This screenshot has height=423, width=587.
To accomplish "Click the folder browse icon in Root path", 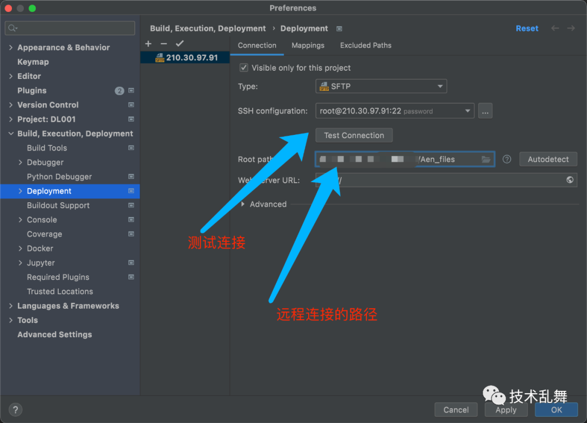I will [486, 159].
